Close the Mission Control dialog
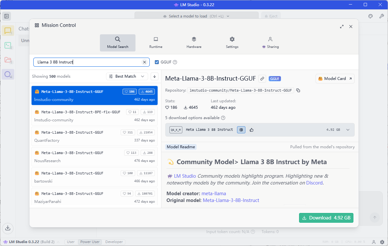388x246 pixels. tap(351, 27)
